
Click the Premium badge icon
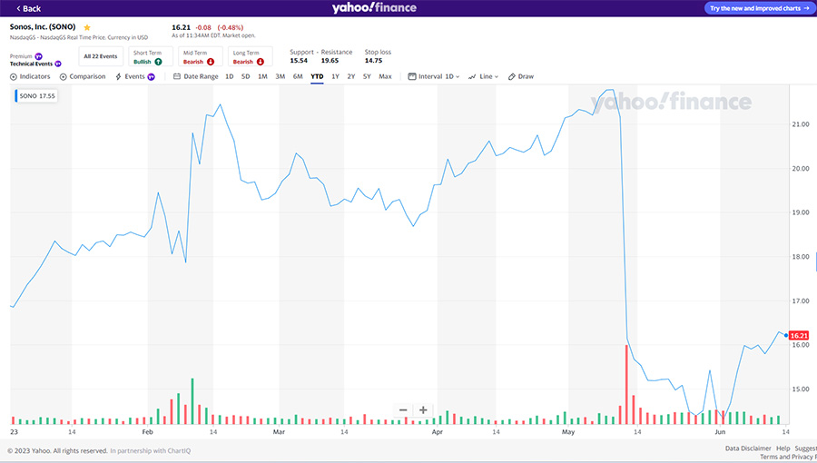(x=38, y=56)
